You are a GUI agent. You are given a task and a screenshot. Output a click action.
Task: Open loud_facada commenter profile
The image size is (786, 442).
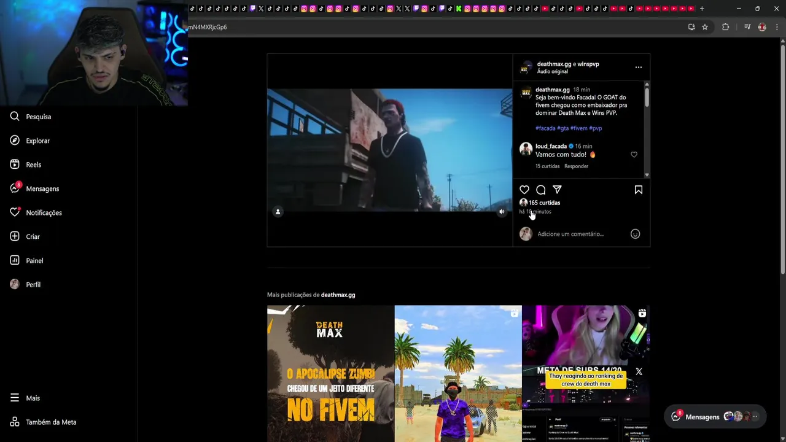pos(551,146)
